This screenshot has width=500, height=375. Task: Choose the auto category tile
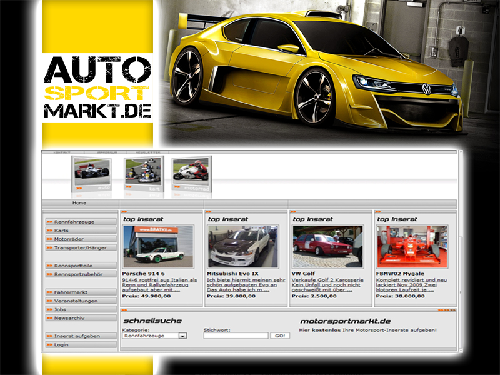pos(92,174)
